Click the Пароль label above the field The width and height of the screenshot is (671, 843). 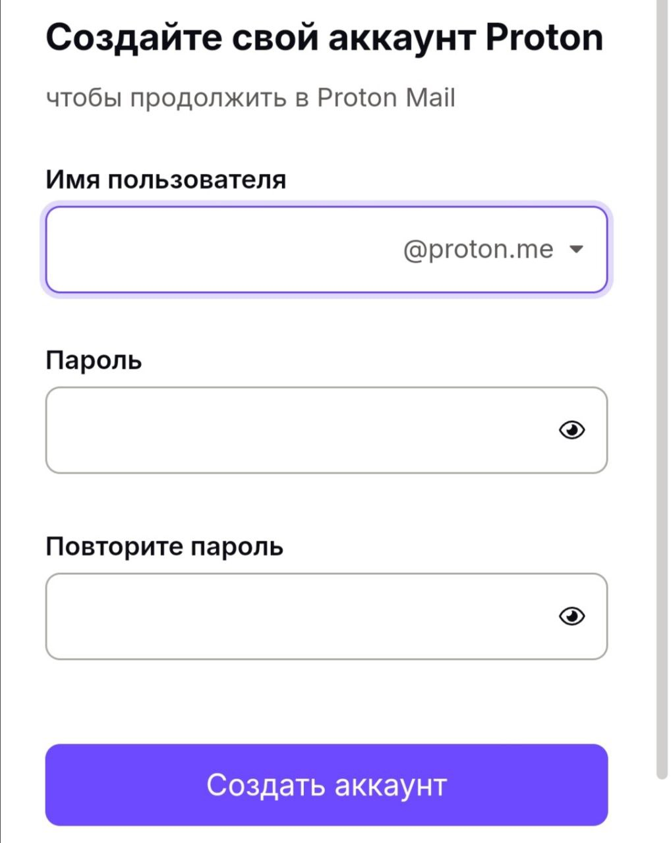pos(93,360)
